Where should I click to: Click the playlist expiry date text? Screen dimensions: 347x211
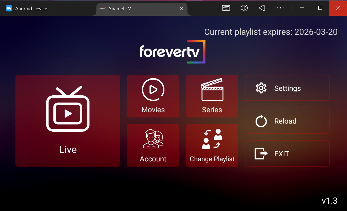(271, 32)
